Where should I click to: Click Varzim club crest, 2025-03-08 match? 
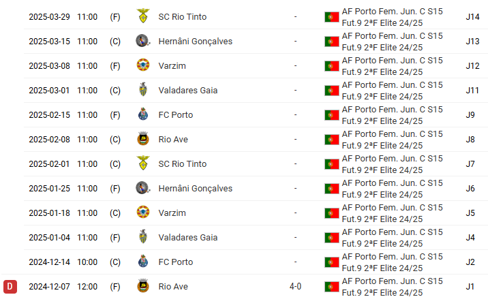tap(143, 65)
